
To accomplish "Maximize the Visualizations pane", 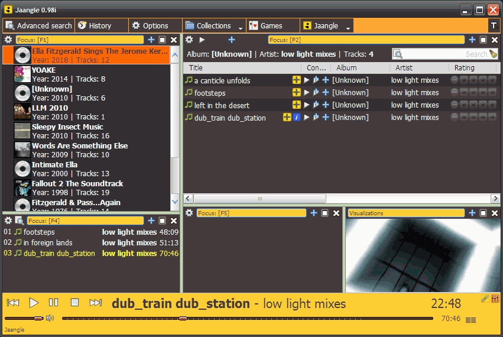I will pyautogui.click(x=483, y=213).
